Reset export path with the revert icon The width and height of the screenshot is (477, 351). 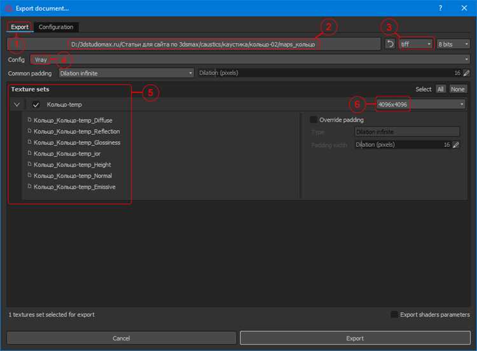coord(390,45)
